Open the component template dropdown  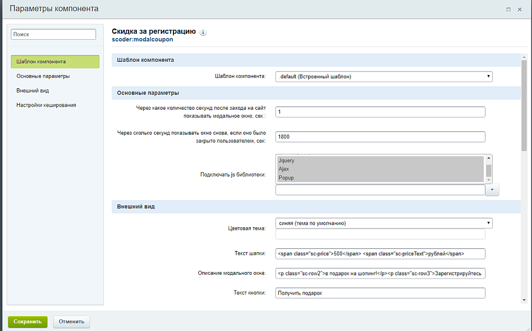click(383, 77)
